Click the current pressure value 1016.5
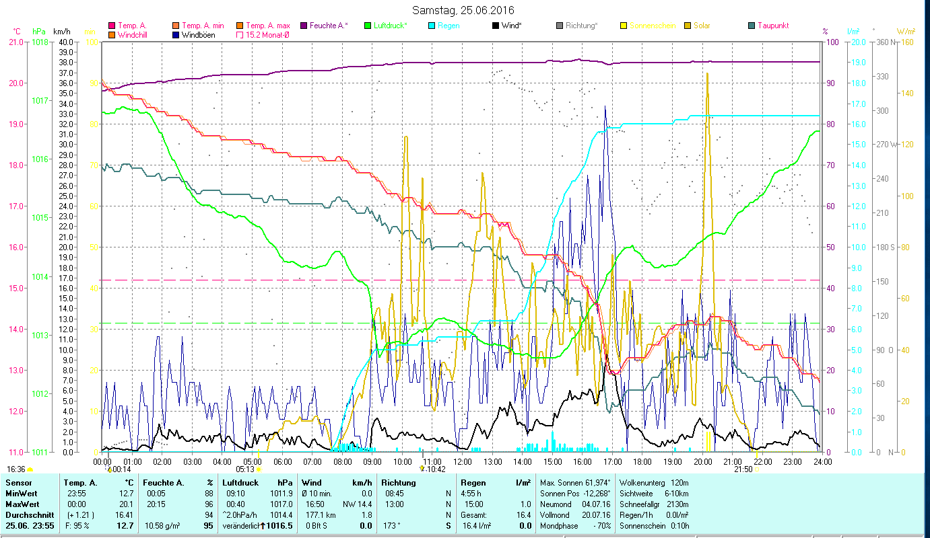Viewport: 930px width, 538px height. 280,526
